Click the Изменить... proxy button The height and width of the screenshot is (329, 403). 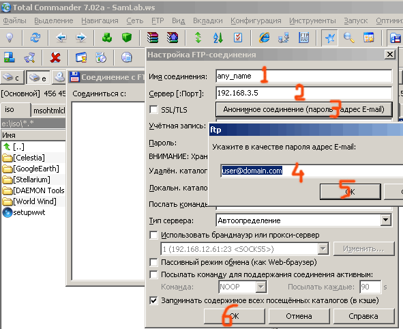pyautogui.click(x=363, y=248)
